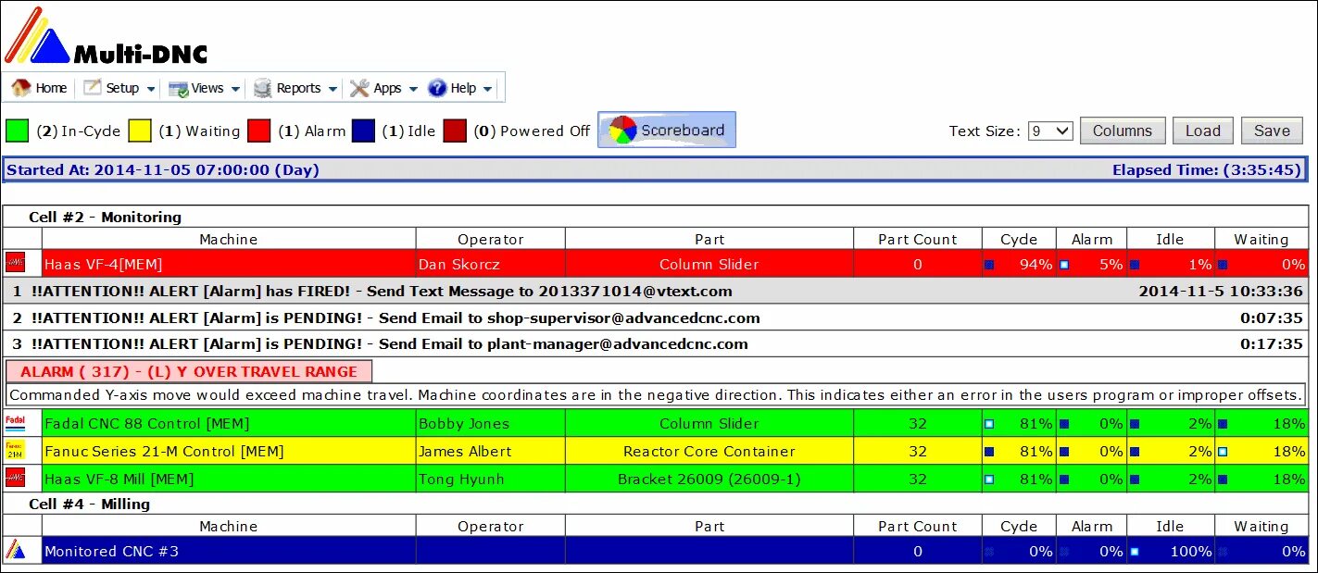
Task: Expand the Reports menu arrow
Action: [x=333, y=89]
